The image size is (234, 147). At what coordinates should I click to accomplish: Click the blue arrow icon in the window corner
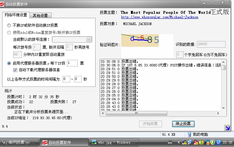(227, 128)
